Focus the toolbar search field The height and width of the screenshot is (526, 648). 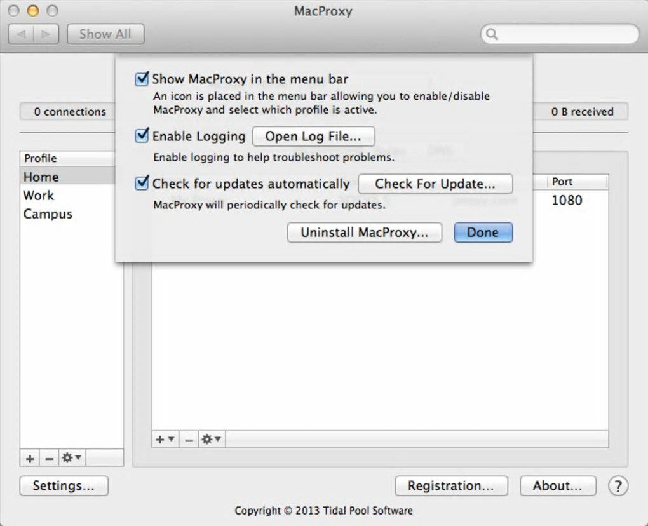[x=560, y=34]
